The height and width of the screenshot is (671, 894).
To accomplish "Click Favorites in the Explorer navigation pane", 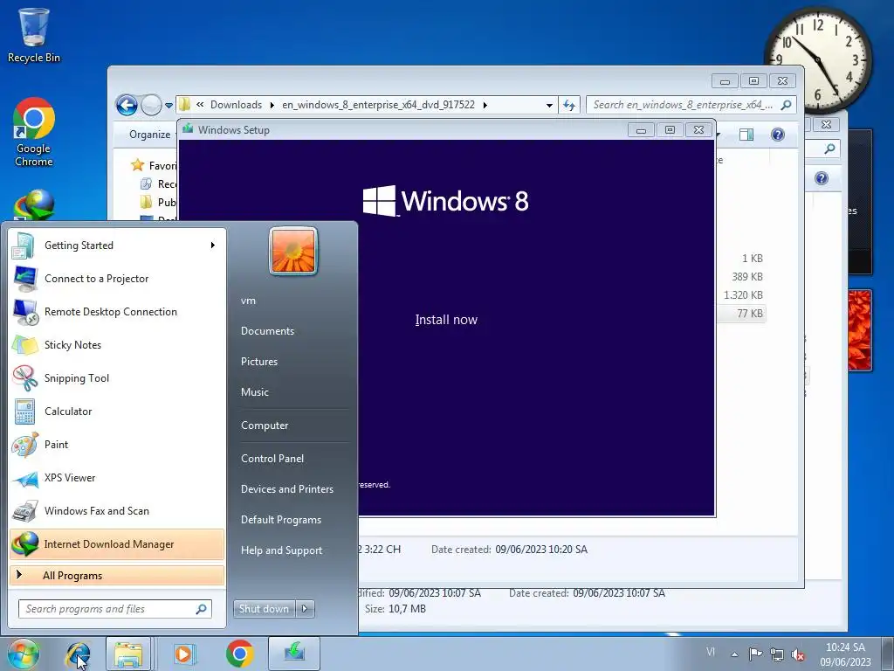I will [154, 165].
